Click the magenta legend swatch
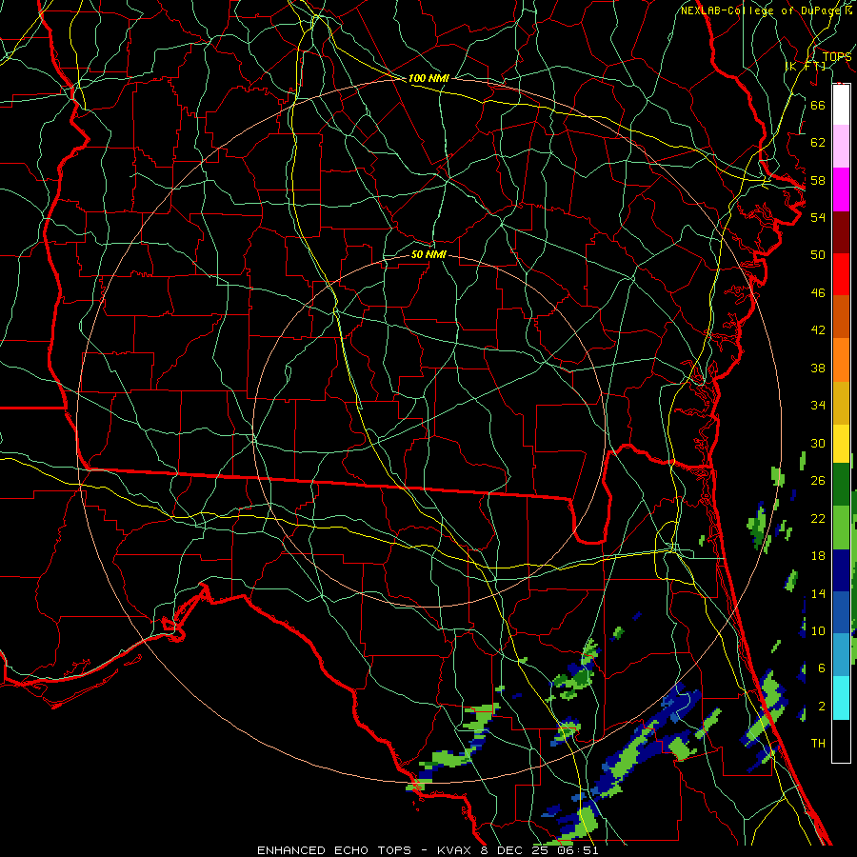Screen dimensions: 857x857 [841, 189]
